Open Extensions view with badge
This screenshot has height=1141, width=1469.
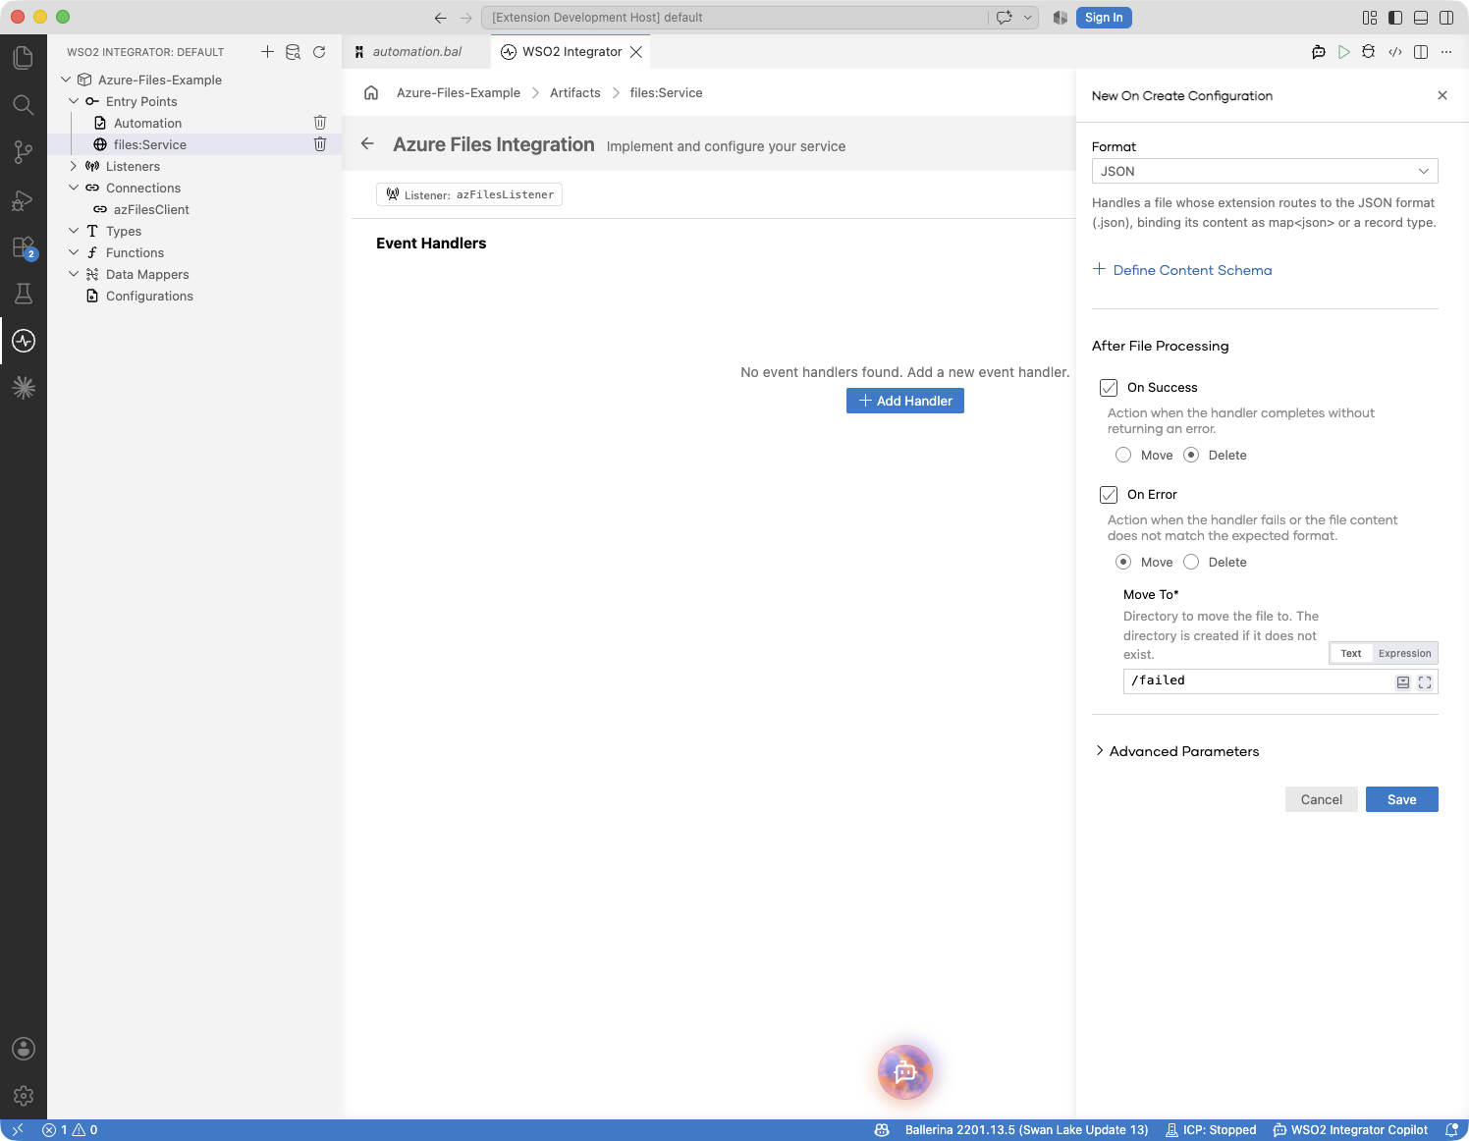pyautogui.click(x=24, y=246)
